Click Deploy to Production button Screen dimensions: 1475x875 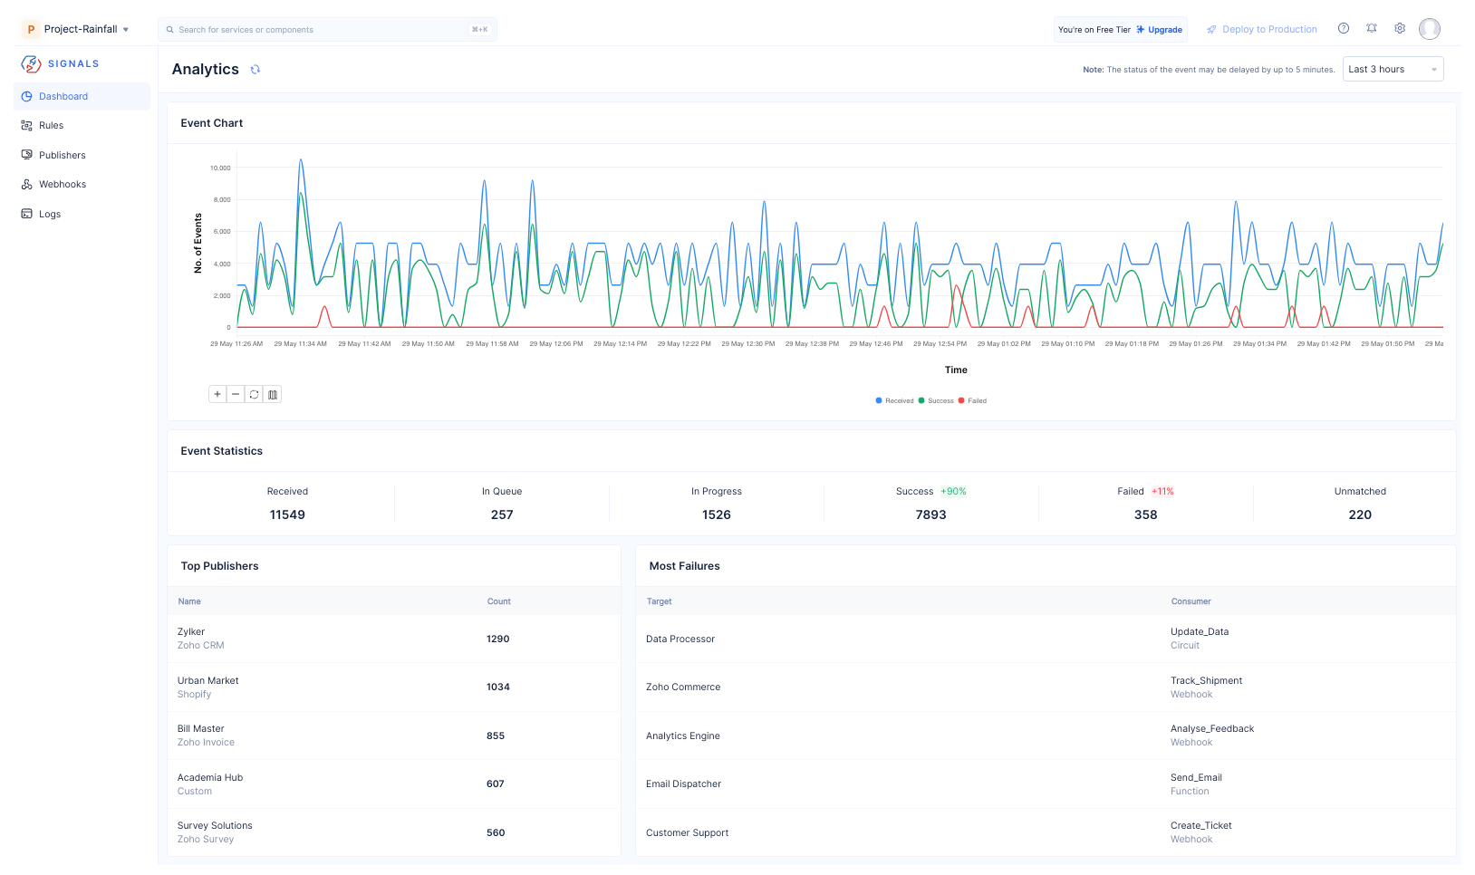pyautogui.click(x=1262, y=30)
